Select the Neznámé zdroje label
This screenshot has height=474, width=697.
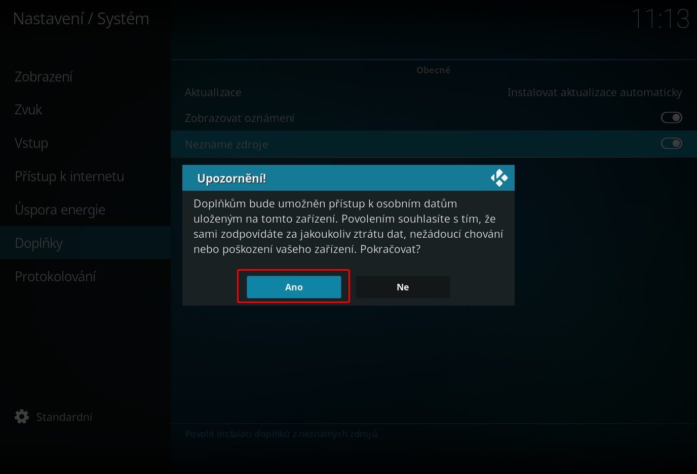pos(226,145)
